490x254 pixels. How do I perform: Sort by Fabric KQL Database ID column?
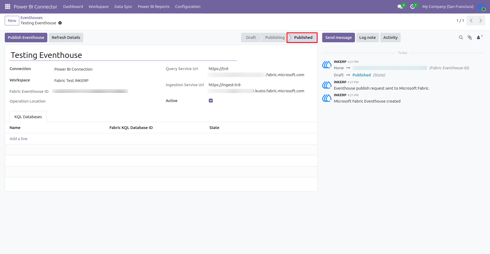[131, 128]
